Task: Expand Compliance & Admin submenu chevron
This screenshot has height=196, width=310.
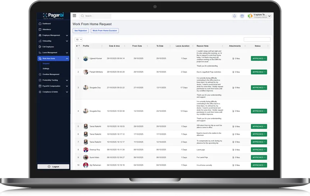Action: pyautogui.click(x=67, y=92)
